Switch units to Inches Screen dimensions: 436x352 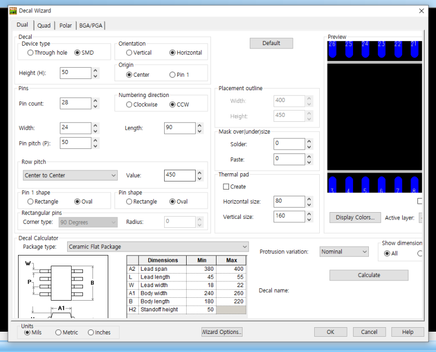click(x=99, y=332)
